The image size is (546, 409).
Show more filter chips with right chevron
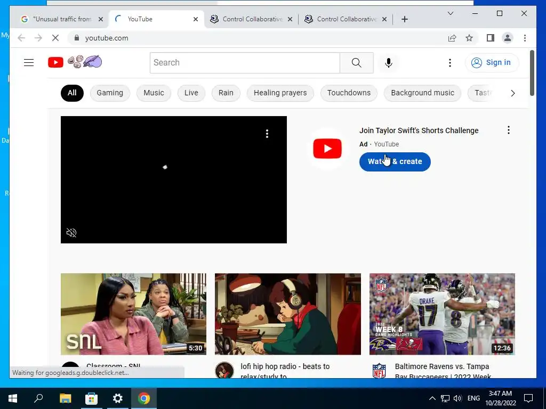(x=512, y=93)
